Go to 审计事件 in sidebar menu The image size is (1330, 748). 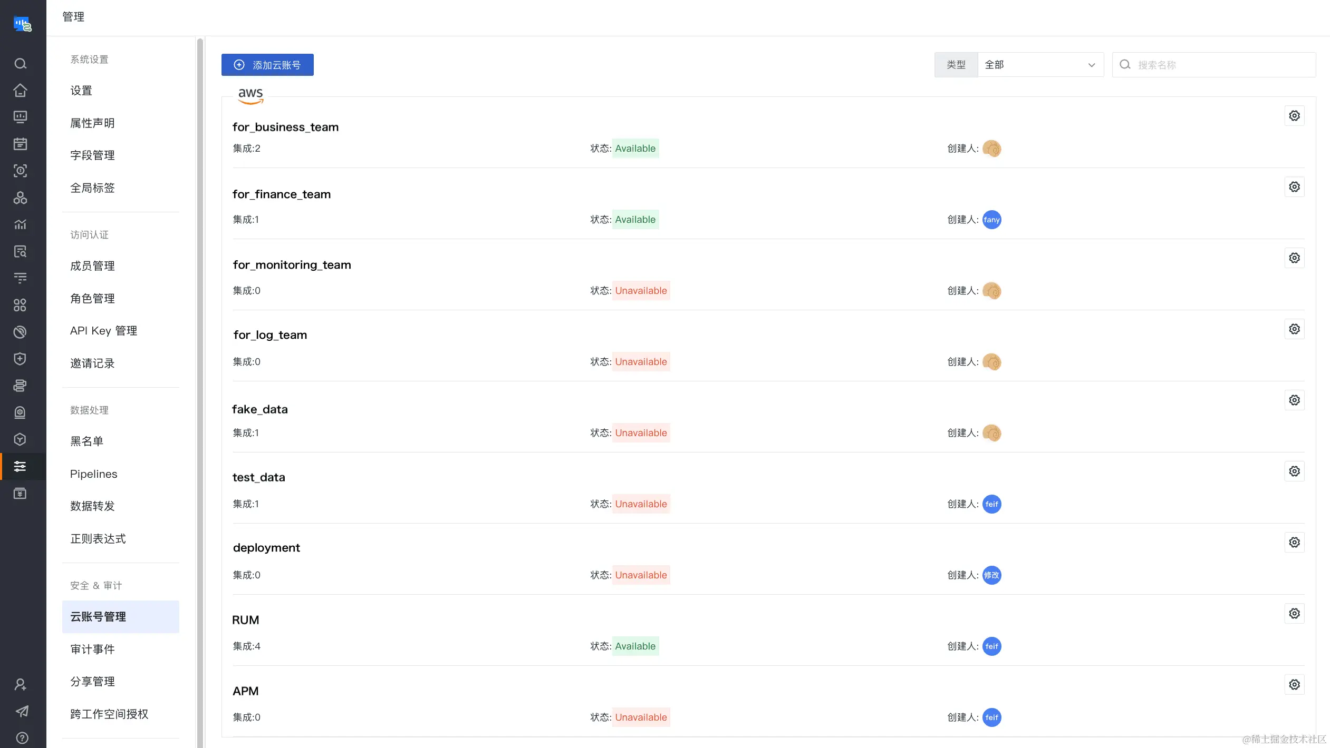pyautogui.click(x=92, y=649)
